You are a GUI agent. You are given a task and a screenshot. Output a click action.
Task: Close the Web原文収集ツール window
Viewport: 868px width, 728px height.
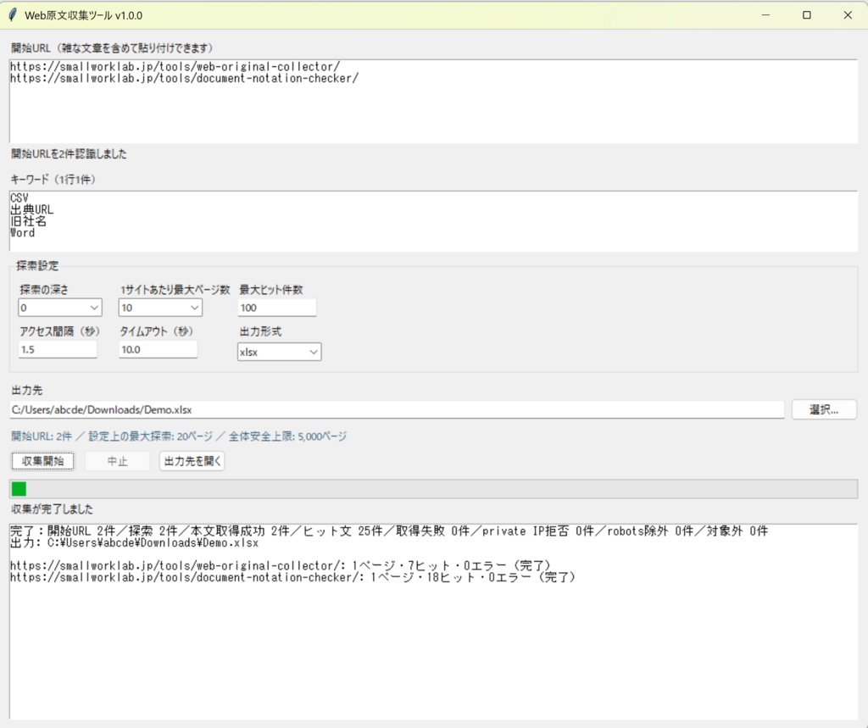coord(848,15)
